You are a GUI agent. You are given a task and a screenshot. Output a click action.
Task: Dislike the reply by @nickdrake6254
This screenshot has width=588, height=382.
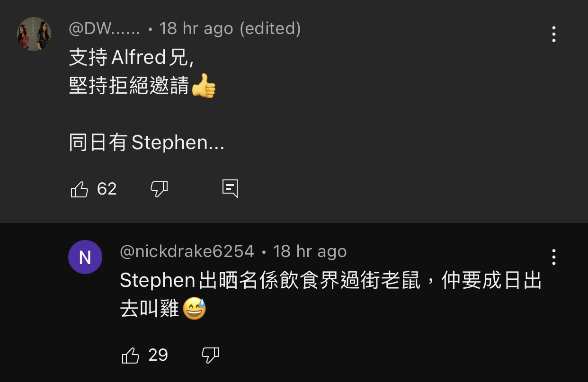pyautogui.click(x=210, y=355)
